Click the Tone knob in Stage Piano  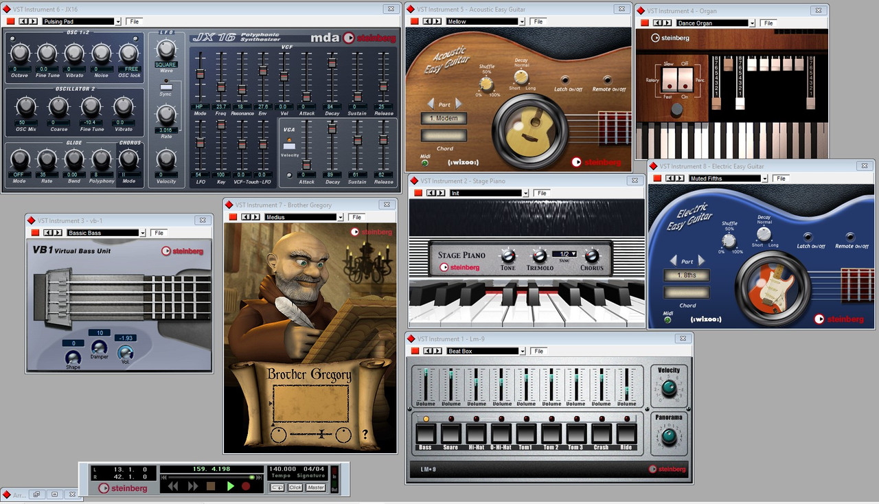click(x=508, y=255)
